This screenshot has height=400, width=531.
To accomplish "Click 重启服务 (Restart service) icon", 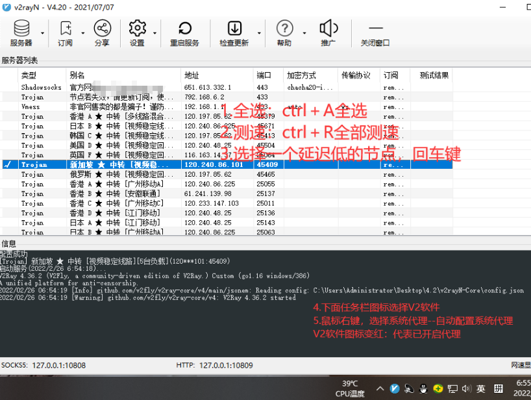I will [184, 32].
